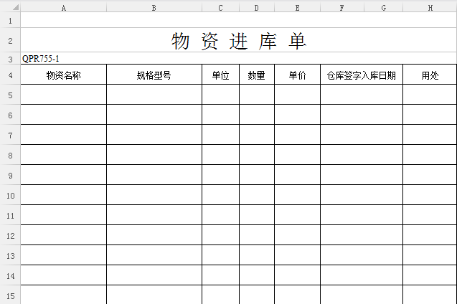
Task: Click the 规格型号 header cell
Action: click(154, 75)
